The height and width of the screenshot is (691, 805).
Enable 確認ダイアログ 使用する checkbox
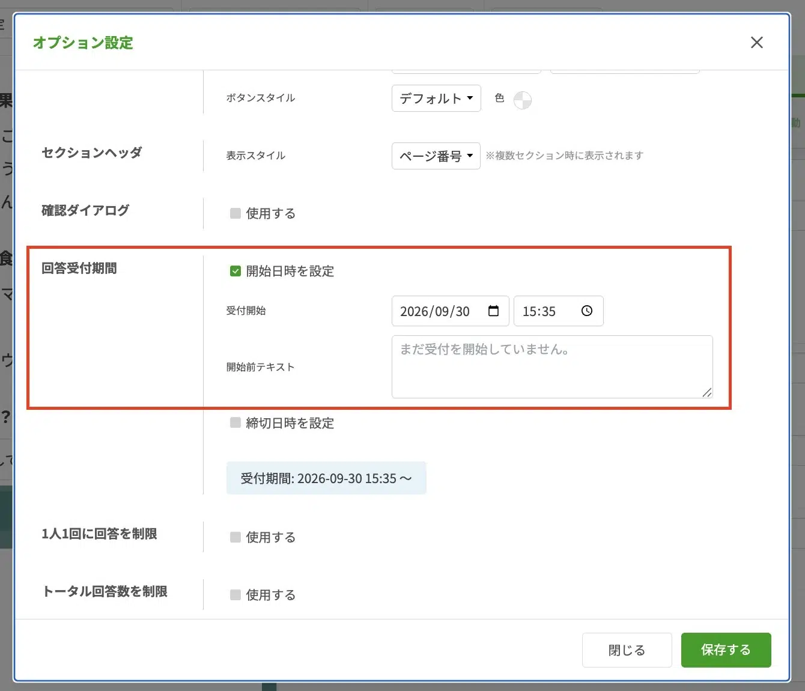point(235,213)
